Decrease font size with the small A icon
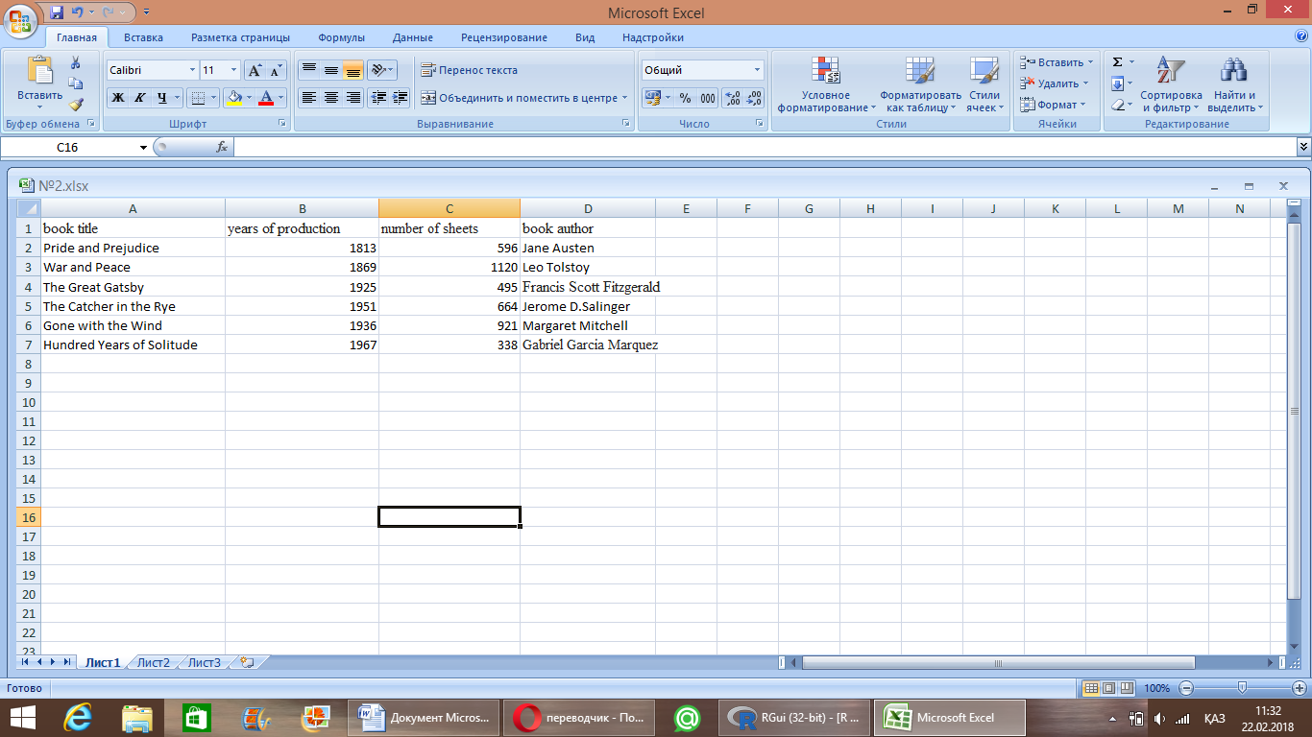Viewport: 1312px width, 737px height. coord(276,70)
